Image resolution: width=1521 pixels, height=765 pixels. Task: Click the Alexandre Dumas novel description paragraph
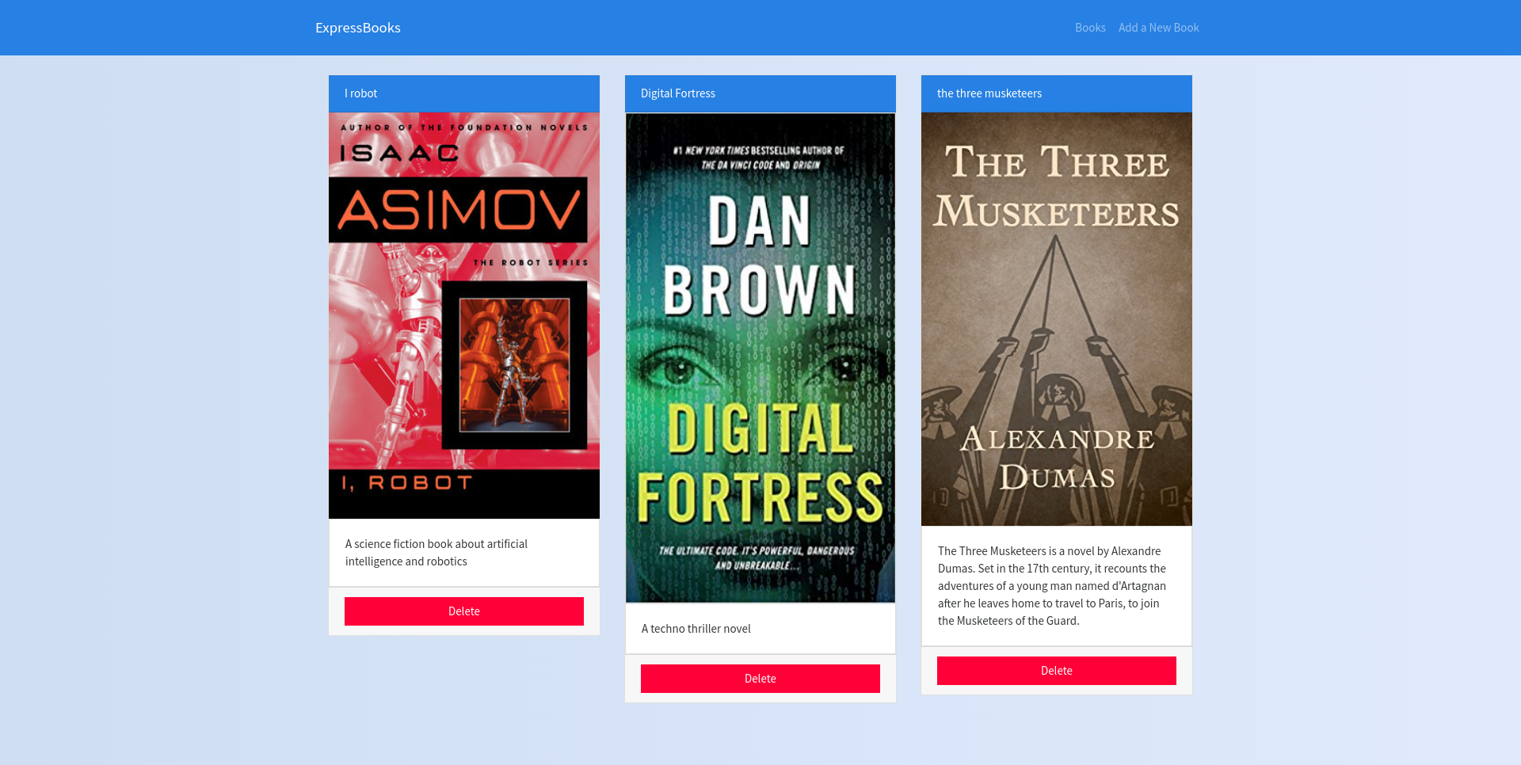tap(1052, 586)
